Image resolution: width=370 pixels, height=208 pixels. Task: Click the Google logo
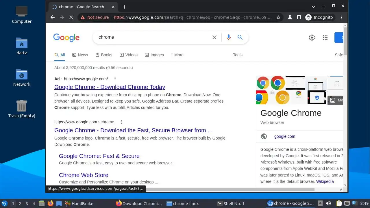pos(66,37)
